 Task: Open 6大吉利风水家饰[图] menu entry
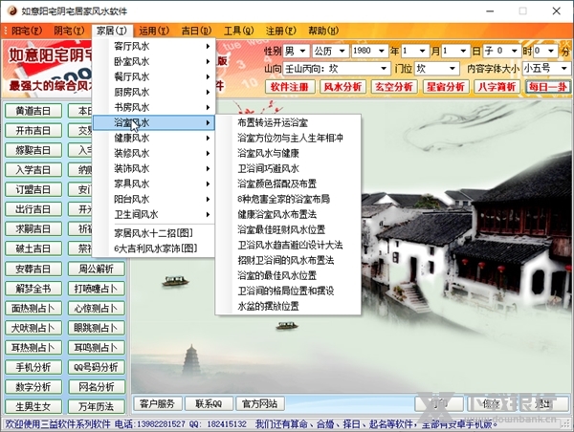[154, 248]
